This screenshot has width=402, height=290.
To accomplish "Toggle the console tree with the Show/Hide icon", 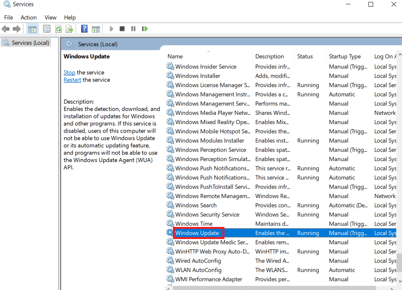I will pos(32,28).
